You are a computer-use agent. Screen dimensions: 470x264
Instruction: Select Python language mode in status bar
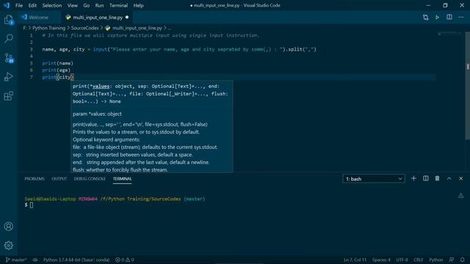pyautogui.click(x=435, y=260)
